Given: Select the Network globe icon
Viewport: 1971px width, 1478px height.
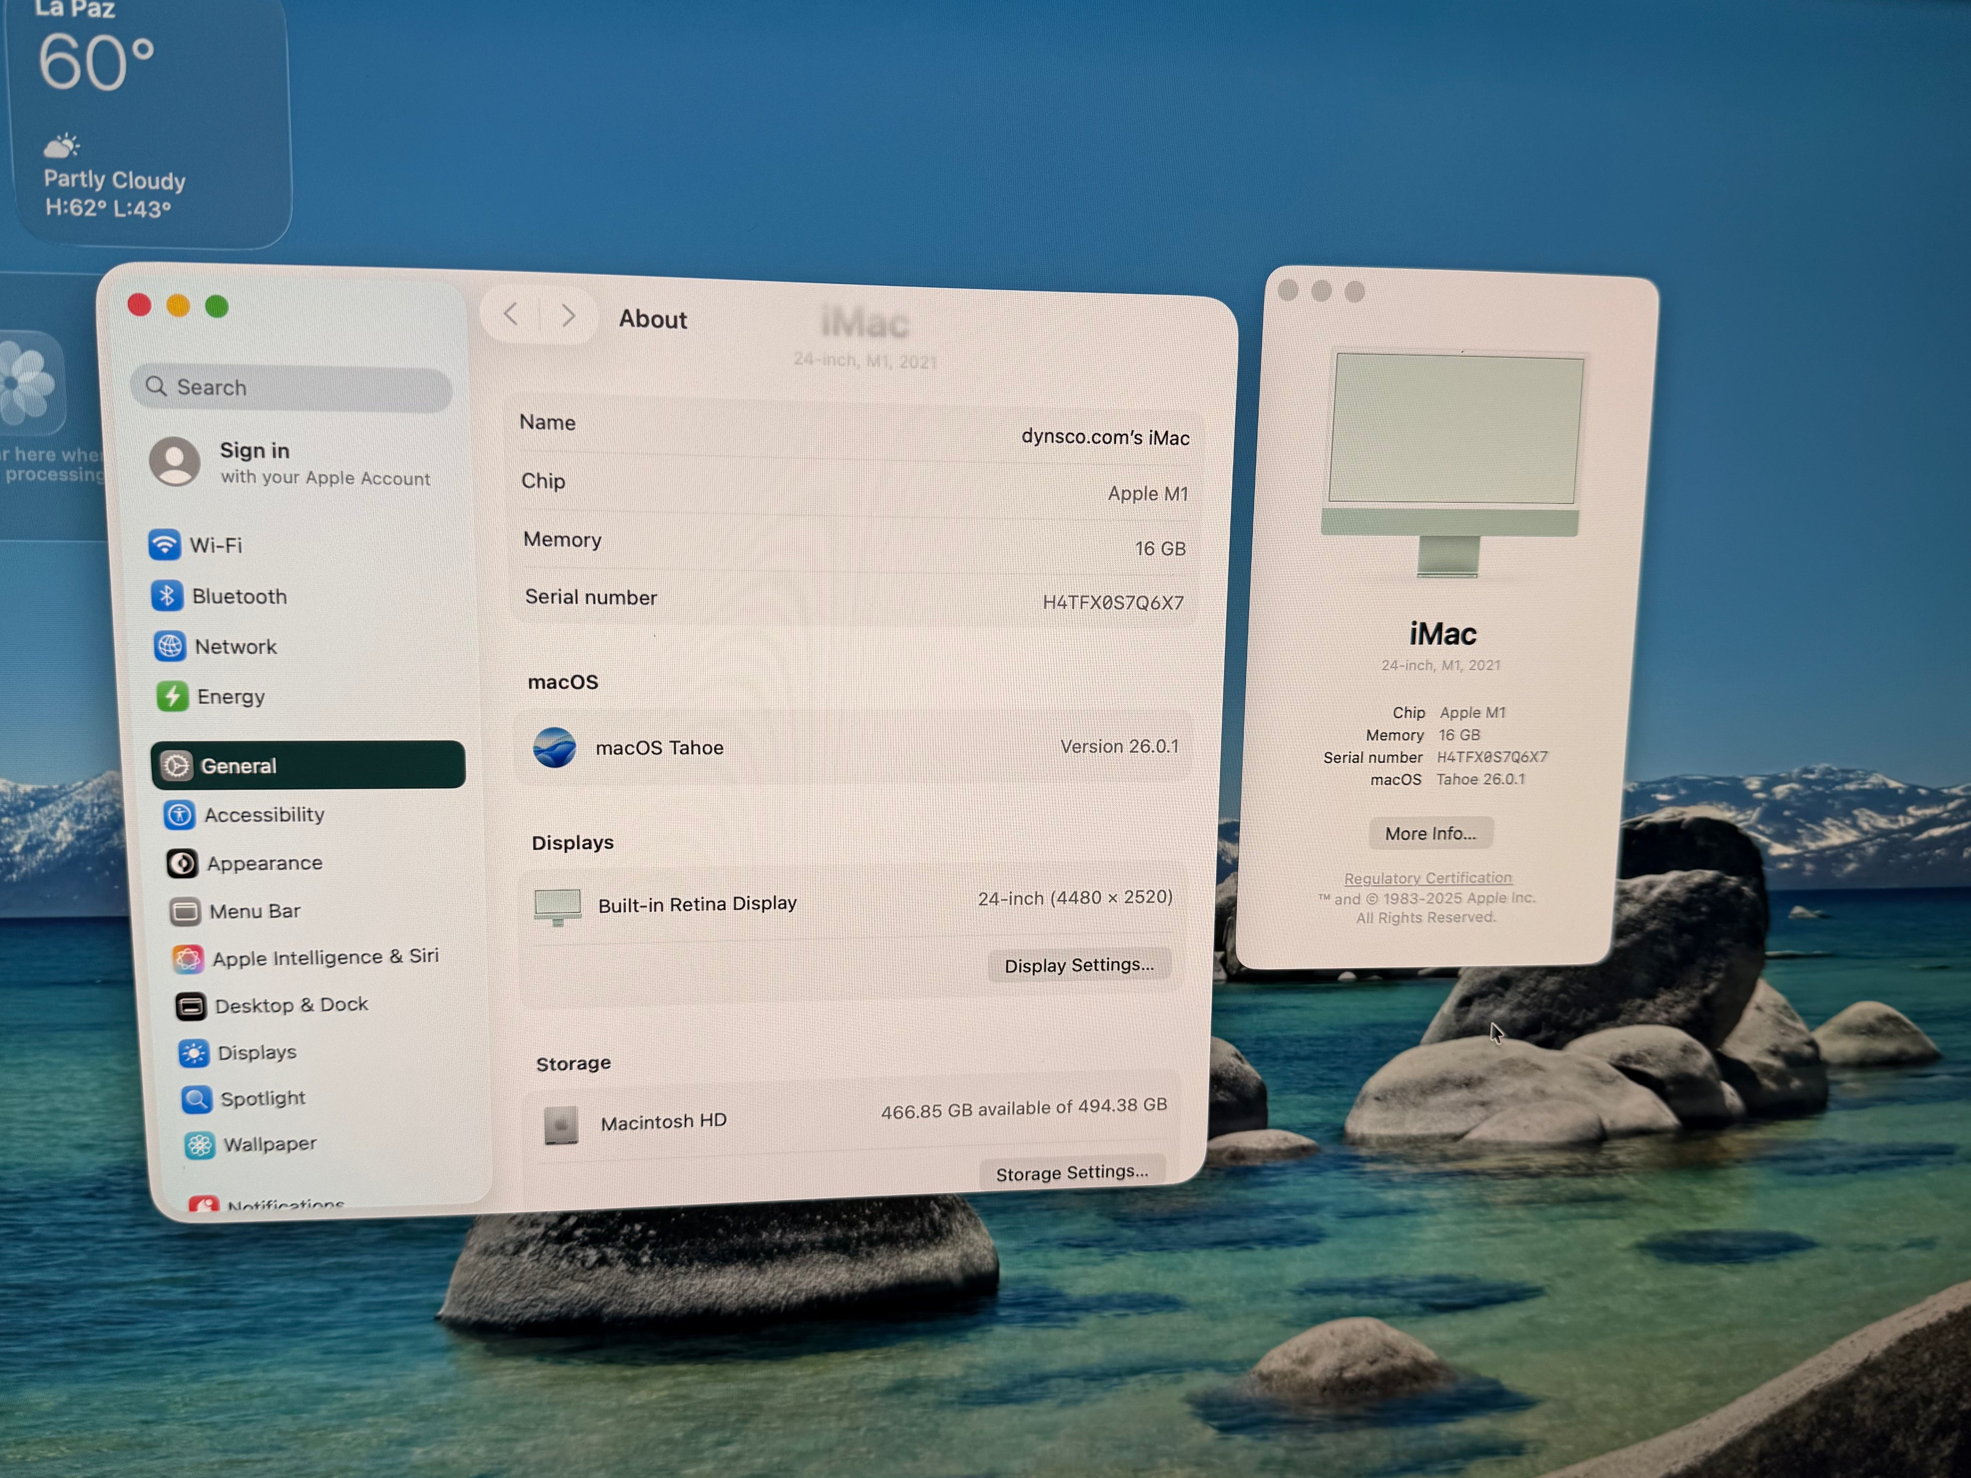Looking at the screenshot, I should coord(169,646).
